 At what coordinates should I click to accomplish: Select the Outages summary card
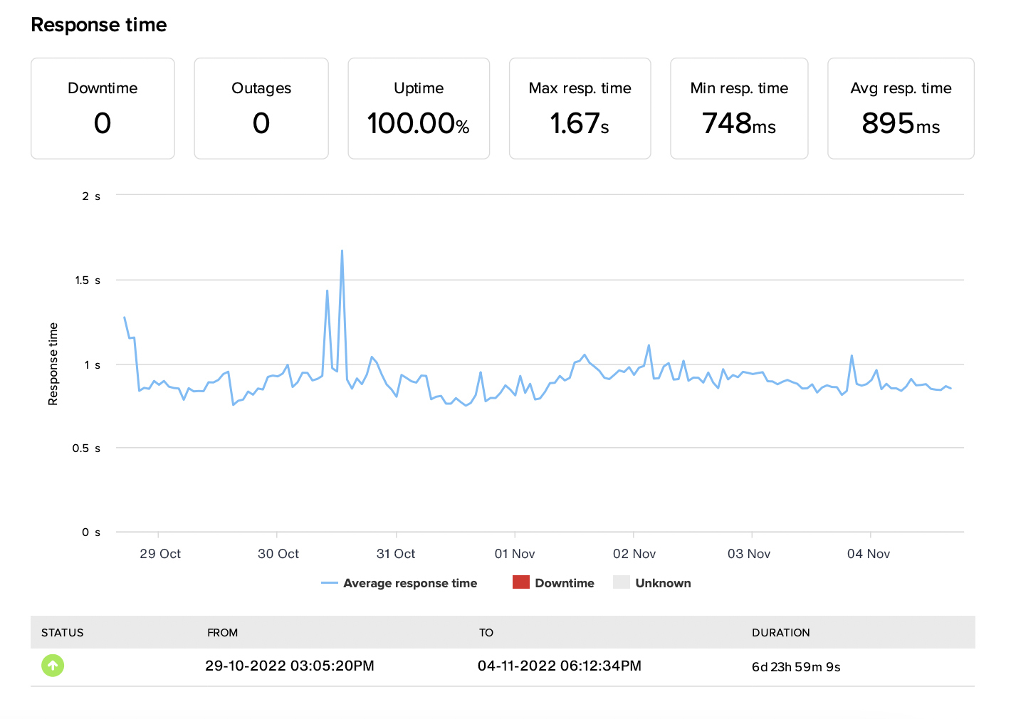(x=261, y=108)
